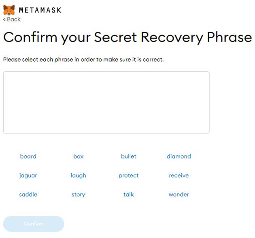The width and height of the screenshot is (255, 238).
Task: Select the word 'talk'
Action: [x=128, y=194]
